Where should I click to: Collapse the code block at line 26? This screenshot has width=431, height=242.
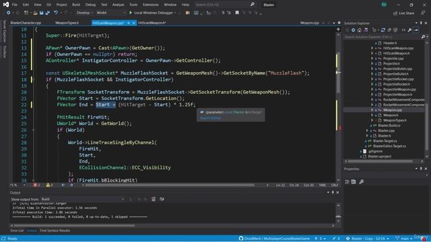[34, 130]
